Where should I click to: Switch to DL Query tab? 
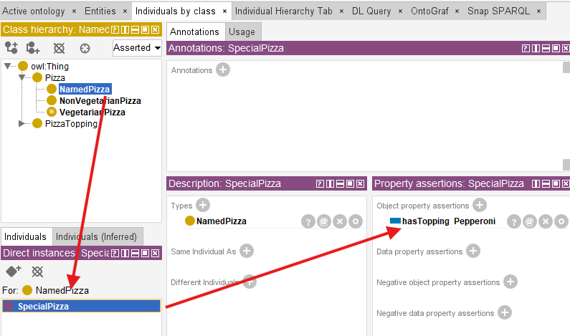coord(371,11)
